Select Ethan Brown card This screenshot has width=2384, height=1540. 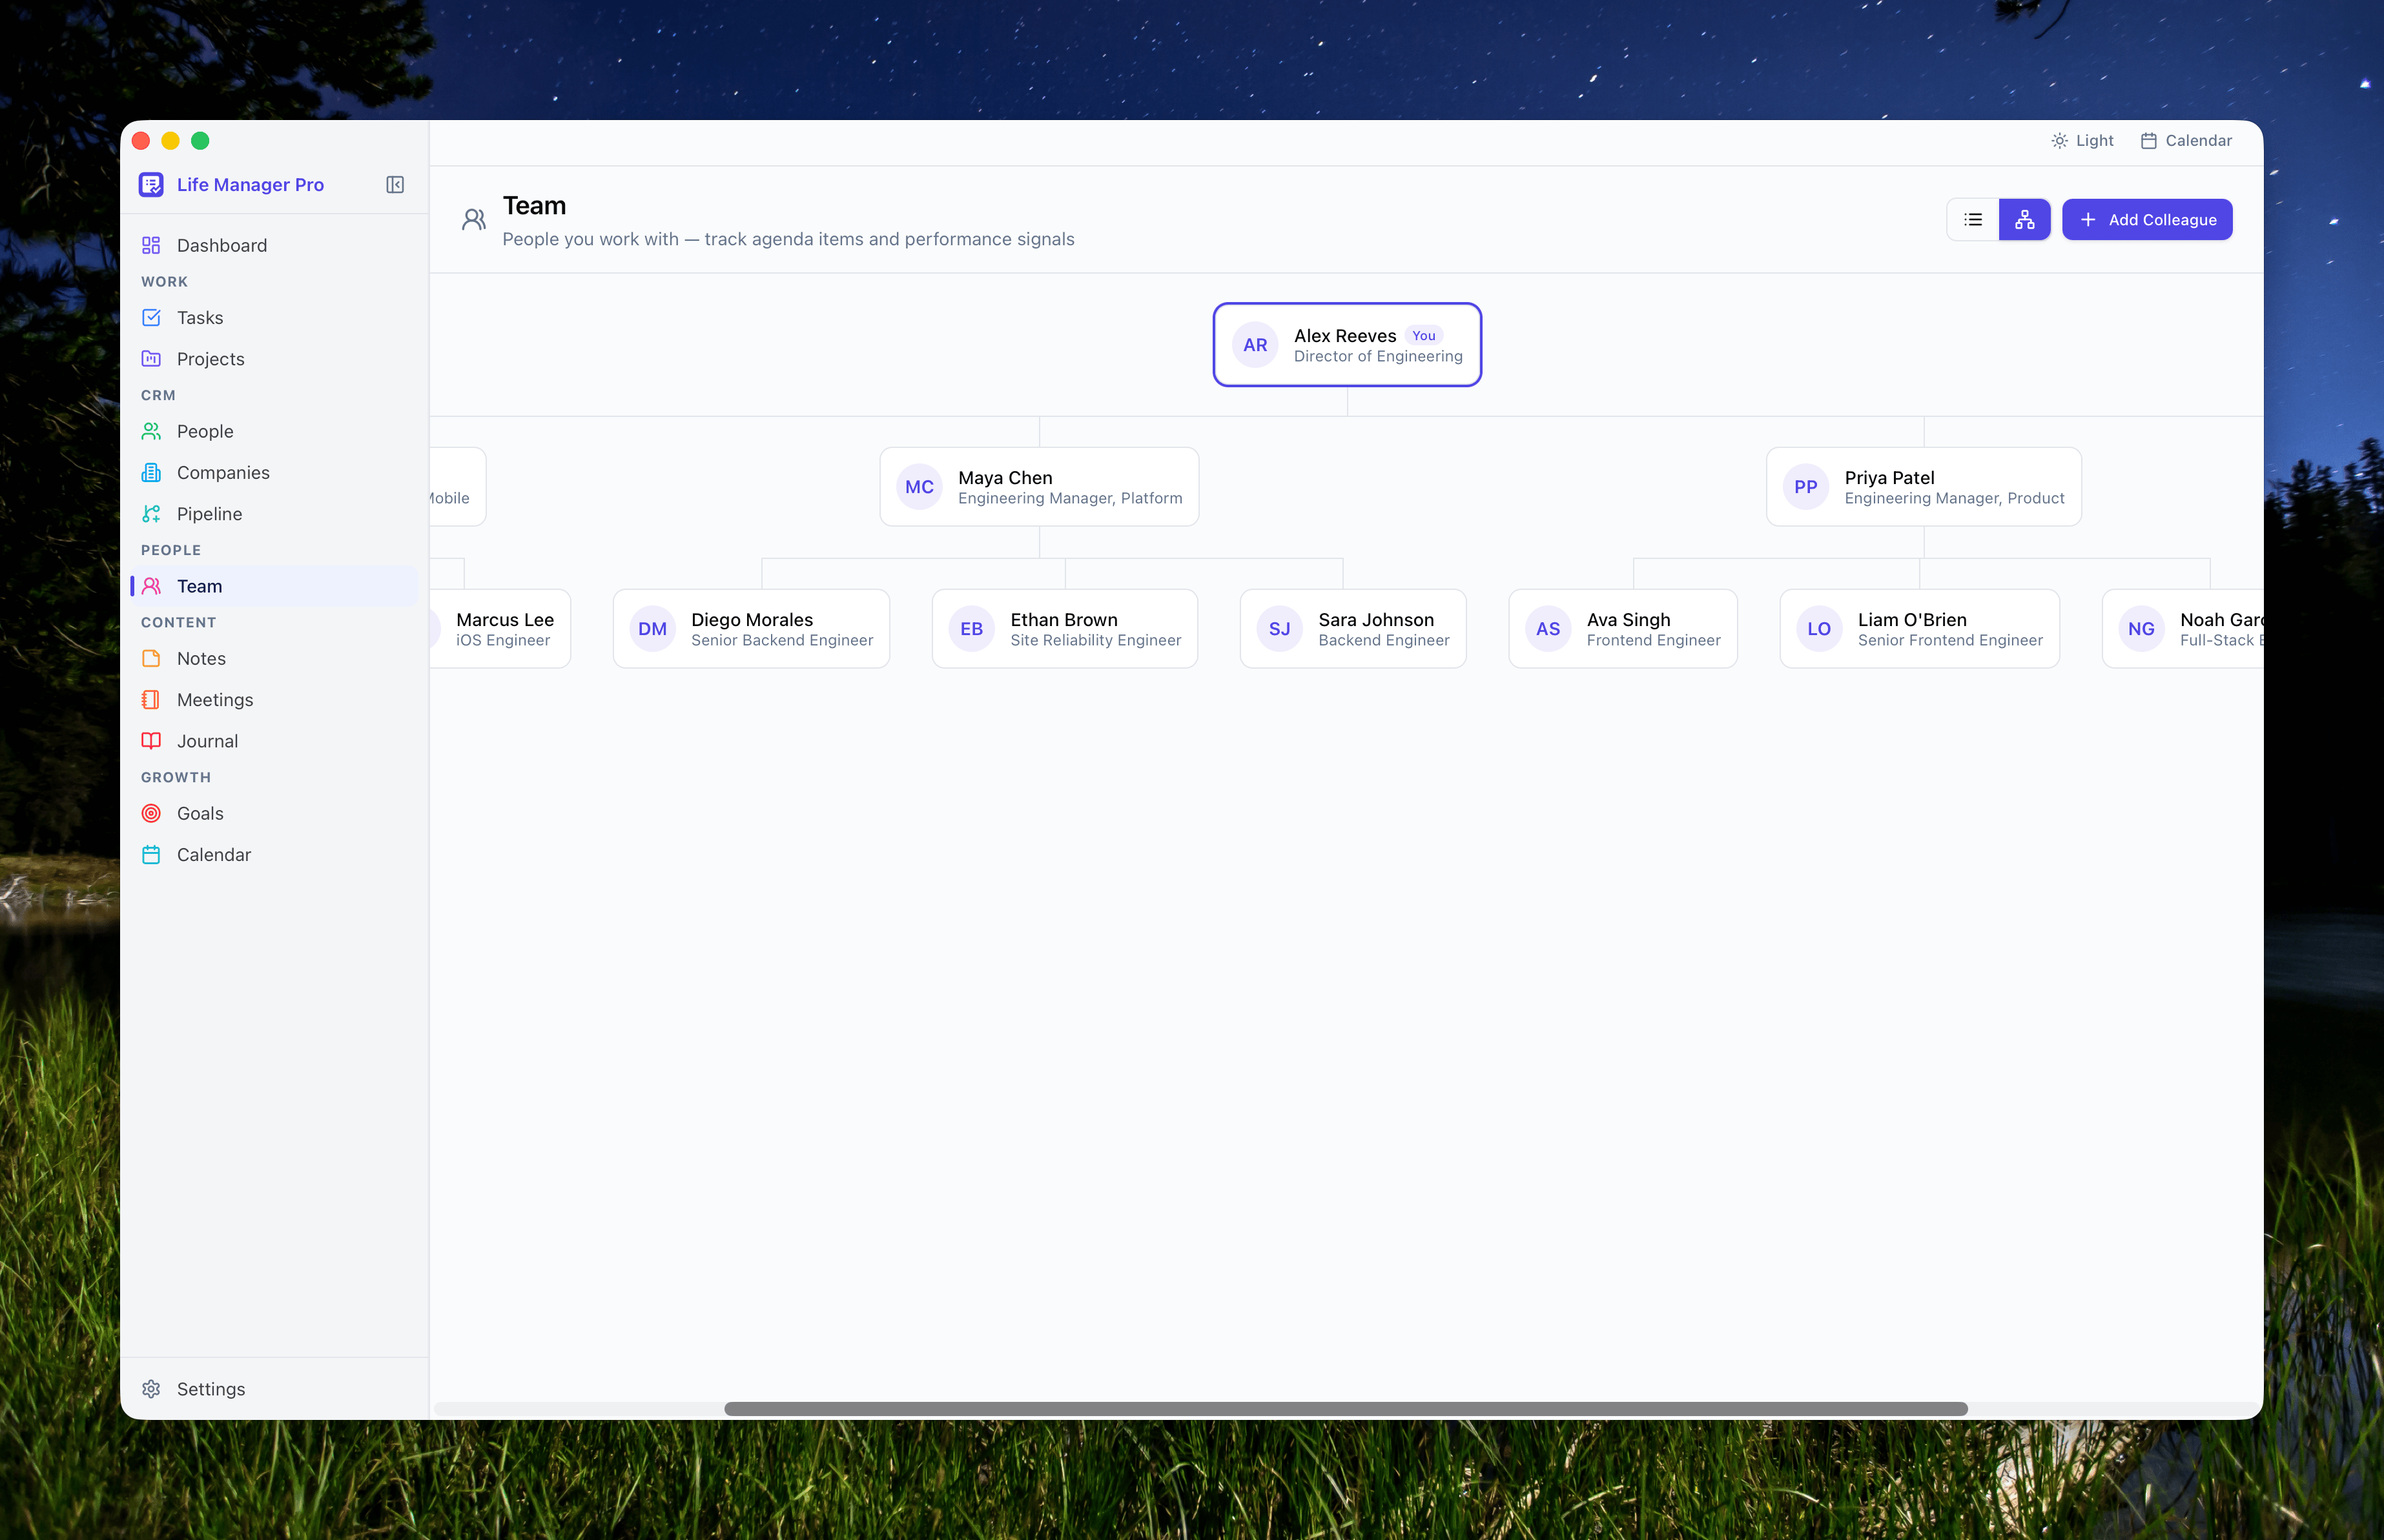tap(1064, 629)
